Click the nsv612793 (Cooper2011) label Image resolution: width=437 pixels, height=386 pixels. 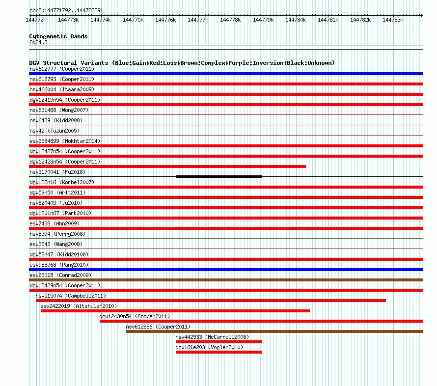coord(62,79)
